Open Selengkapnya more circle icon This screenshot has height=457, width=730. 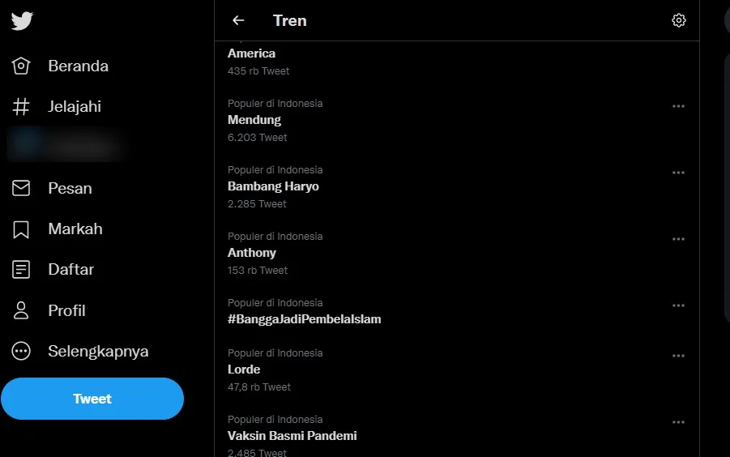(21, 352)
